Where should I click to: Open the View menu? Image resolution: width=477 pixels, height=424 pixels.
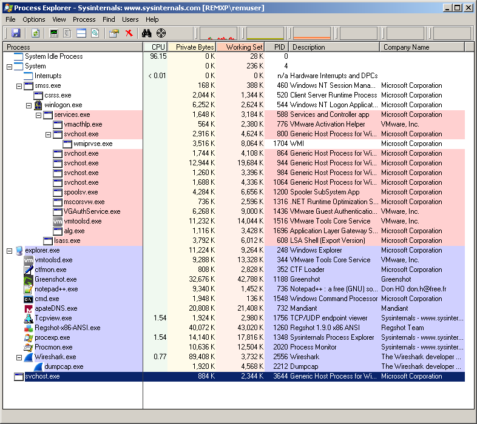pos(59,19)
